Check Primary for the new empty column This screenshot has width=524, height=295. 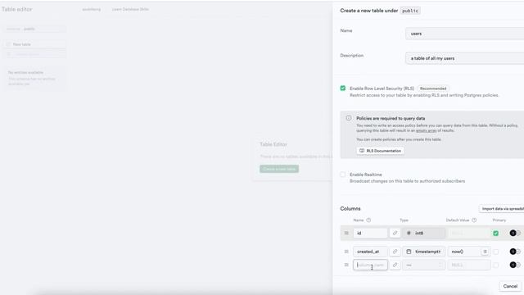tap(496, 265)
